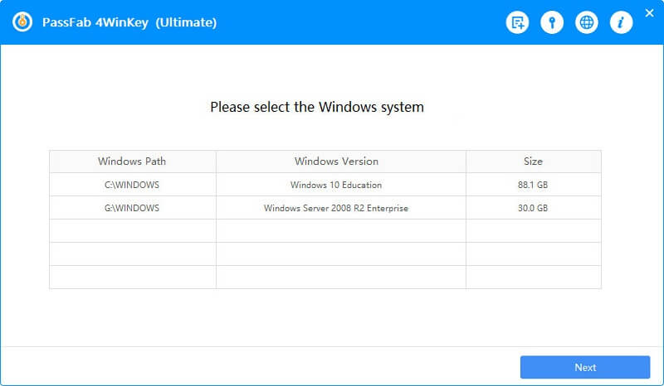Open the info 'i' icon
The height and width of the screenshot is (386, 664).
(621, 22)
